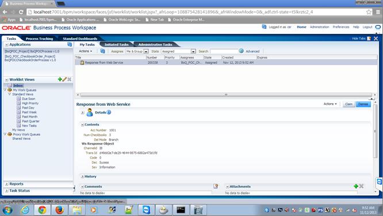383x216 pixels.
Task: Click the browser address bar
Action: [197, 12]
